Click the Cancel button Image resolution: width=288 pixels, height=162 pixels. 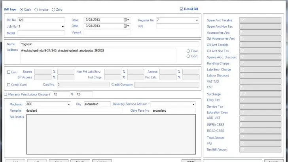click(102, 161)
